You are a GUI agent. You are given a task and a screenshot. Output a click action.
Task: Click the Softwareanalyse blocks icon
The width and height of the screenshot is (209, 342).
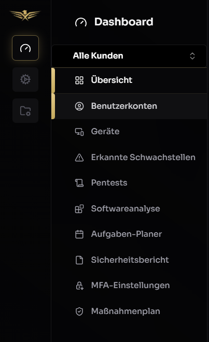(x=79, y=209)
